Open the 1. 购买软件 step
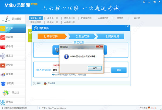Viewport: 162px width, 110px height. click(52, 36)
